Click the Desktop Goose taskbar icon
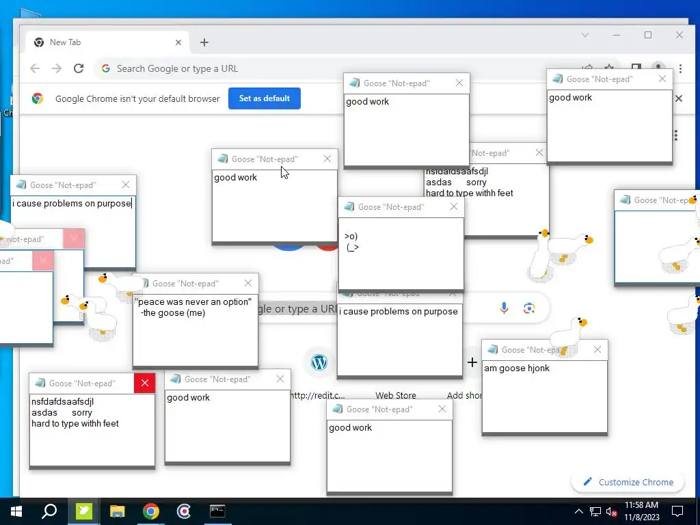700x525 pixels. tap(83, 511)
